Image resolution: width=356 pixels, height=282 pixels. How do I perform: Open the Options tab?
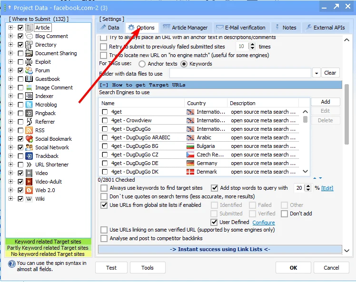[141, 28]
